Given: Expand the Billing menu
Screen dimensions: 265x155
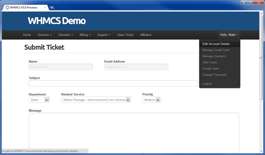Looking at the screenshot, I should point(85,35).
